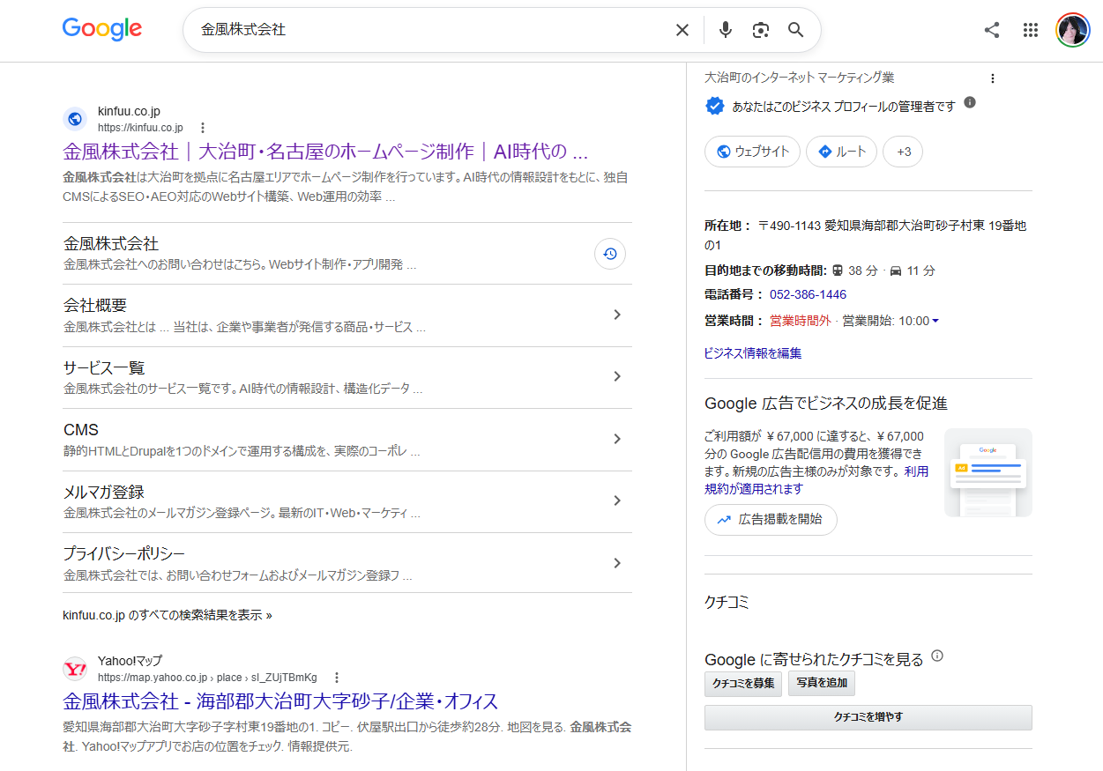Open the メルマガ登録 sitelink title
Screen dimensions: 1103x771
pos(104,492)
